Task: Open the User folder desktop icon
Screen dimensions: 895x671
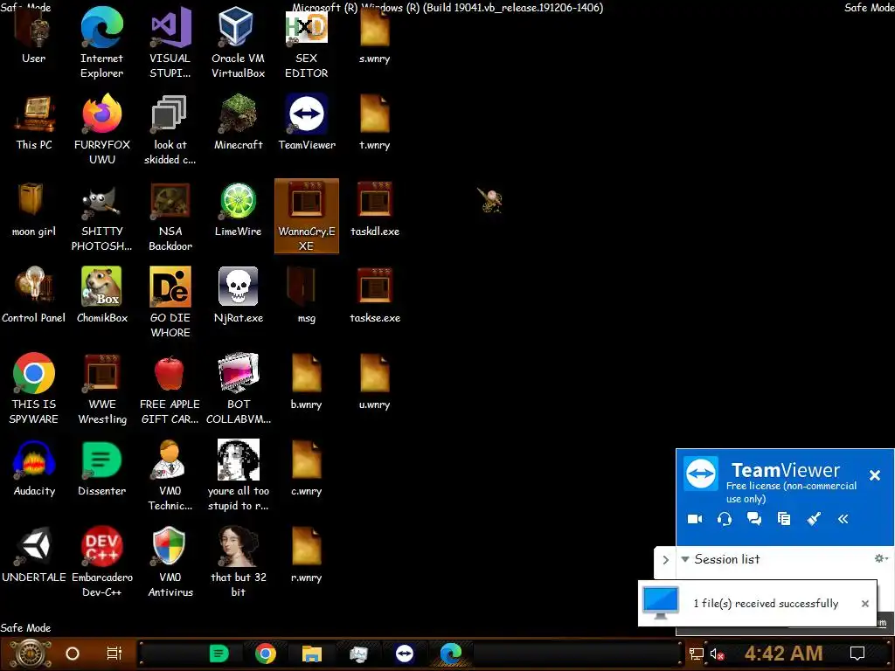Action: pos(34,37)
